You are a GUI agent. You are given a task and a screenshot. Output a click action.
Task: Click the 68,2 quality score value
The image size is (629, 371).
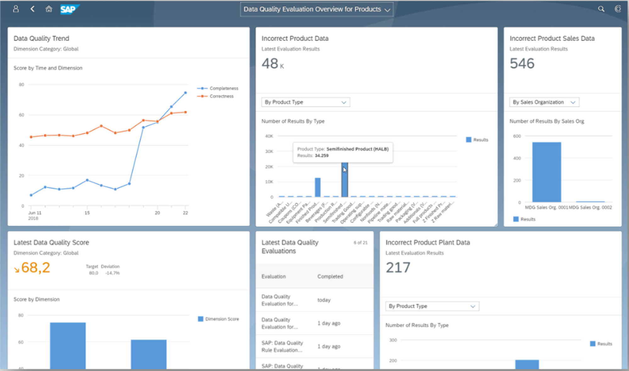click(x=35, y=268)
